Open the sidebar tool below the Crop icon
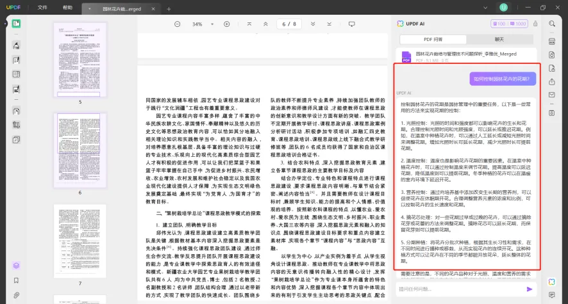This screenshot has width=568, height=304. [16, 140]
